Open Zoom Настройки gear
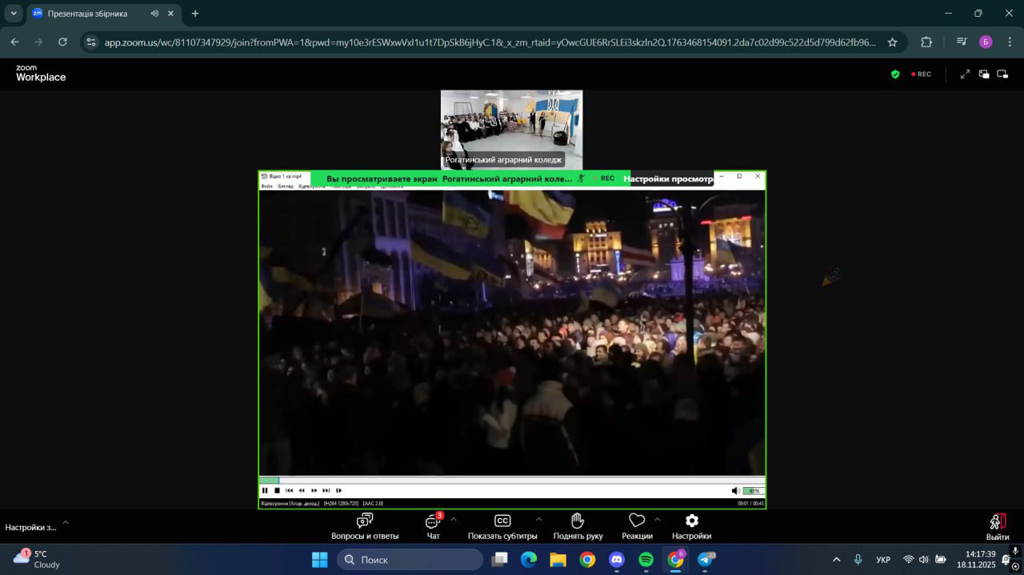The image size is (1024, 575). pyautogui.click(x=691, y=526)
